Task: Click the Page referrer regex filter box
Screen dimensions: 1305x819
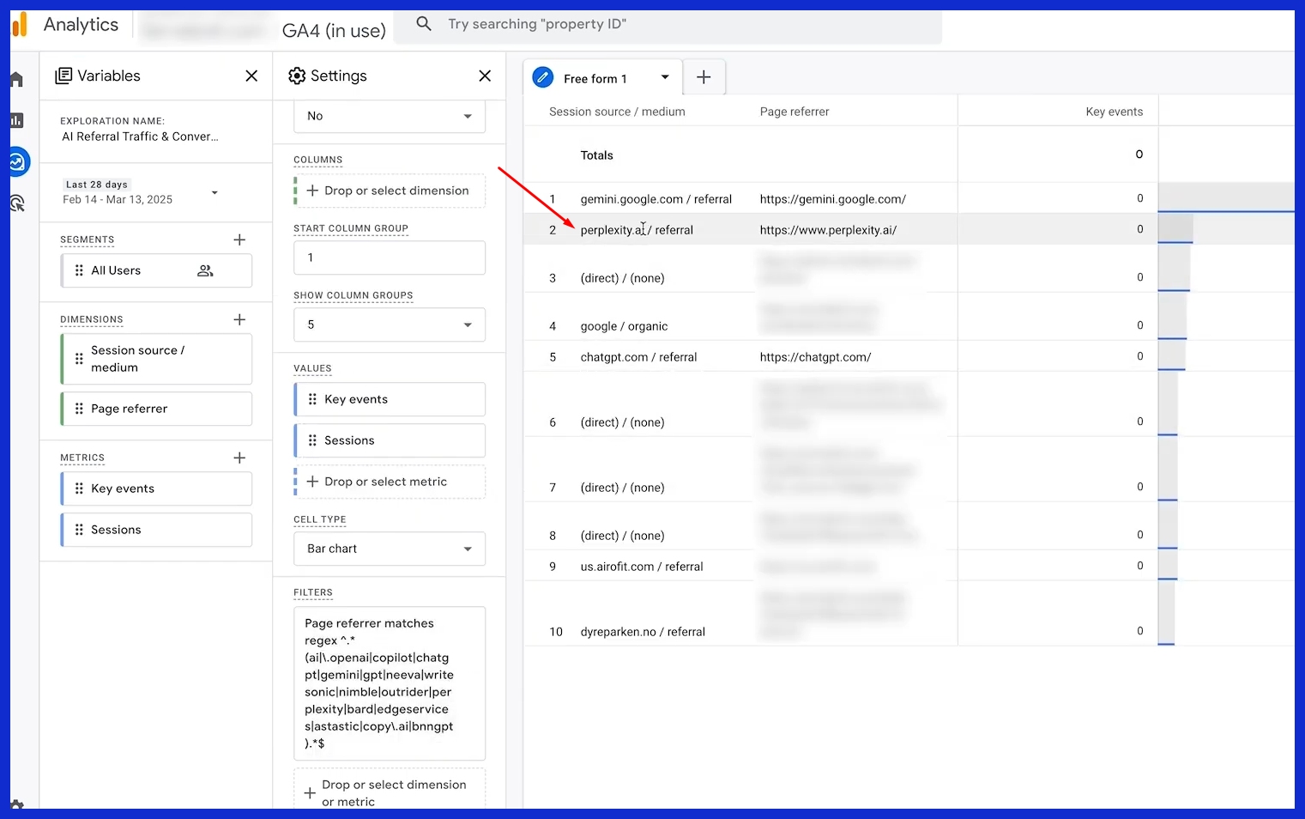Action: tap(390, 683)
